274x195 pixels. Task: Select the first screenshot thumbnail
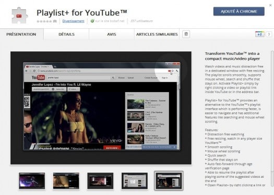pyautogui.click(x=32, y=181)
